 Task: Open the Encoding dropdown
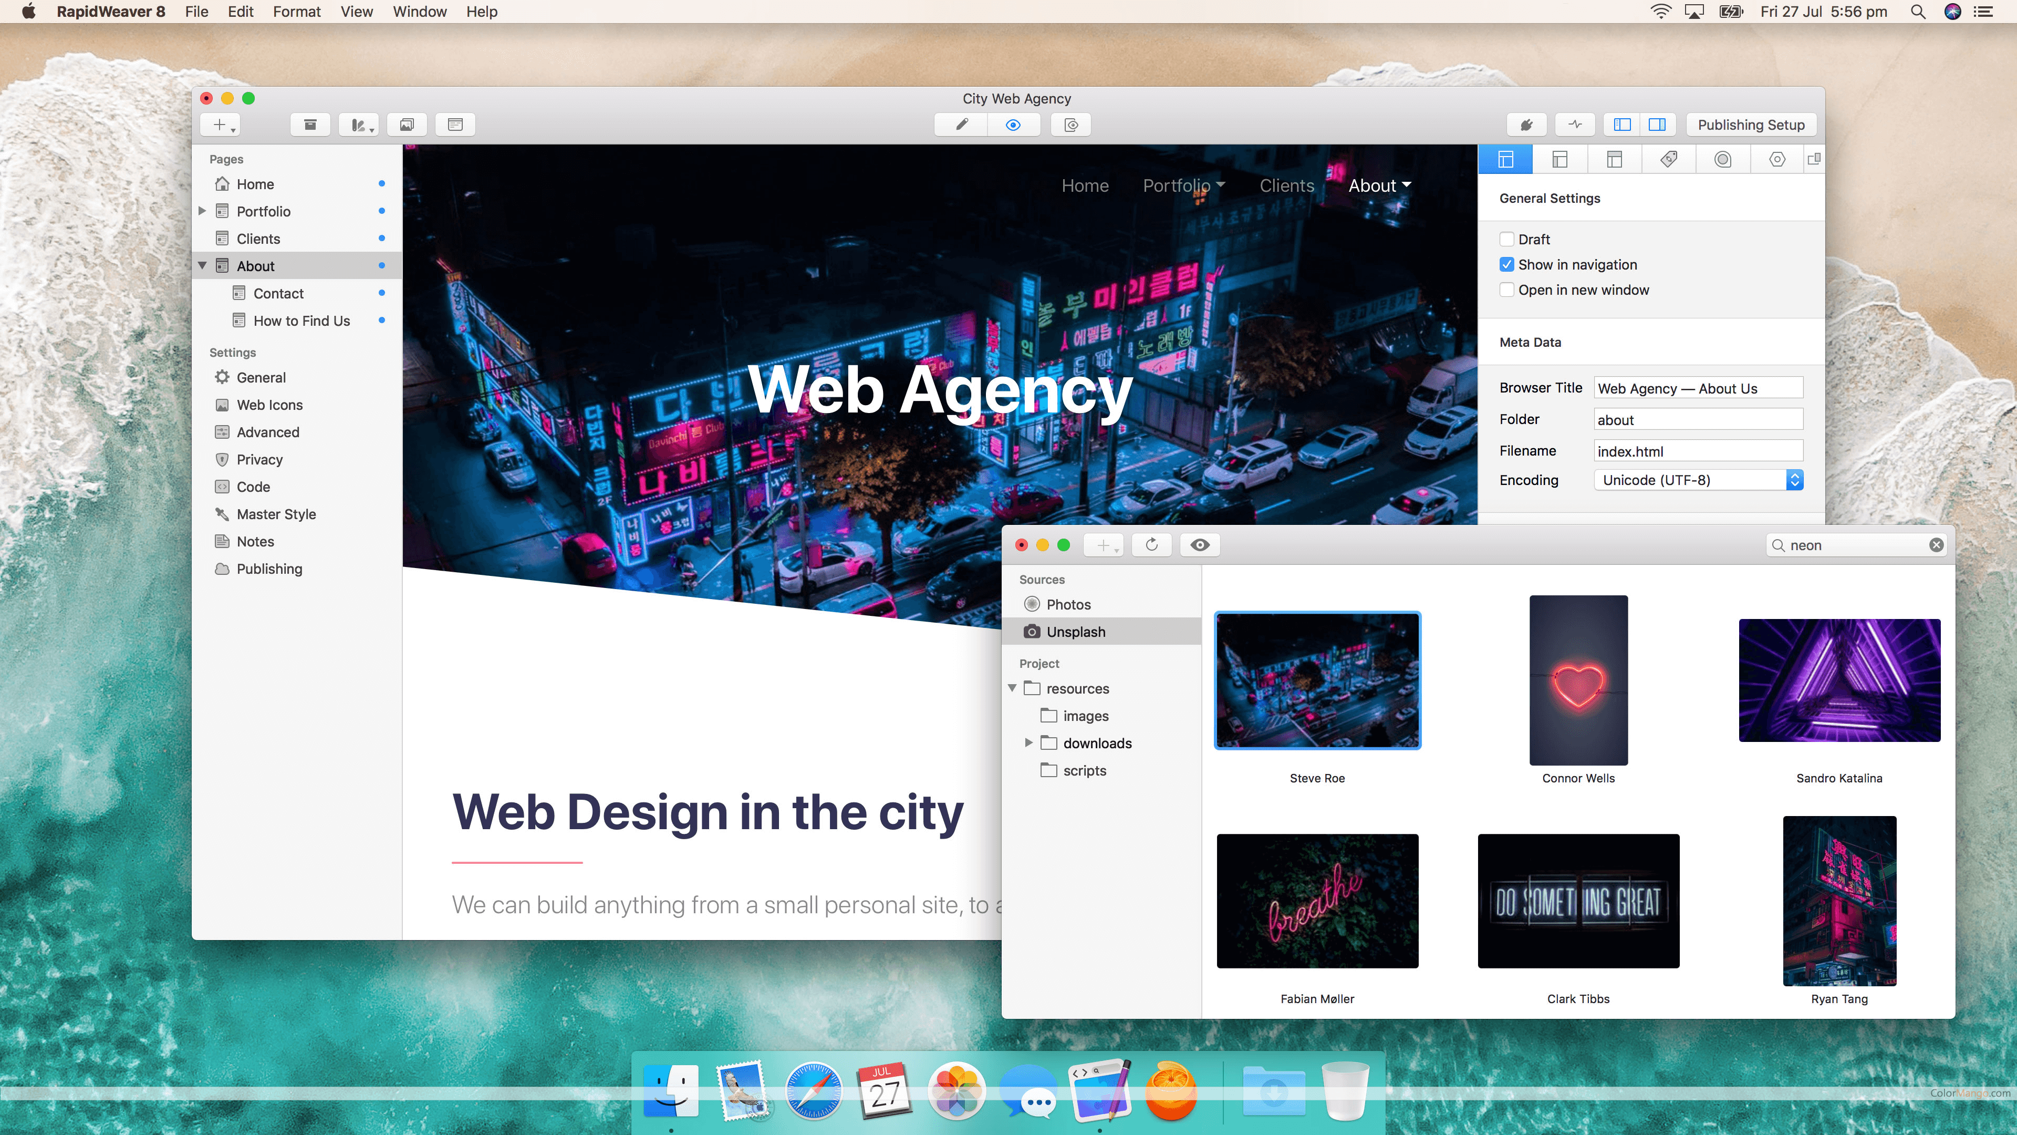pos(1698,480)
